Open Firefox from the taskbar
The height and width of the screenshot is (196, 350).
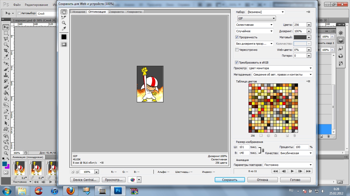point(70,191)
